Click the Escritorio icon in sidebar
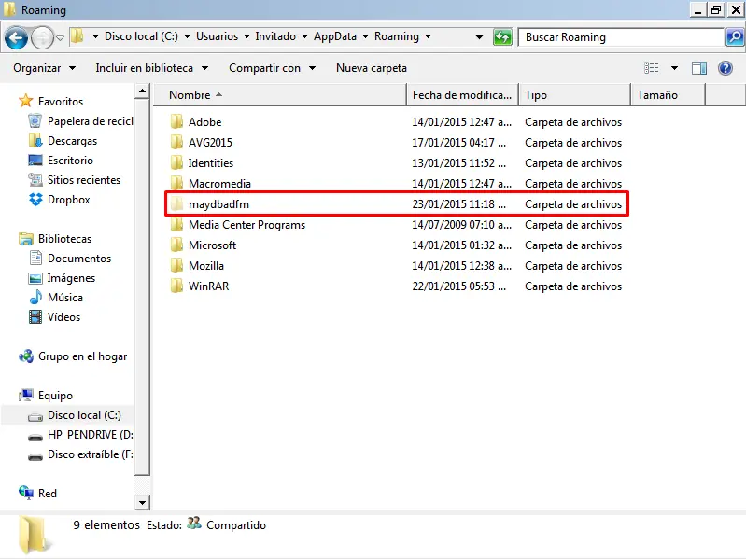Image resolution: width=746 pixels, height=559 pixels. coord(35,161)
